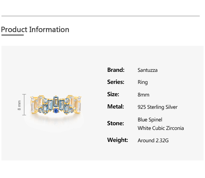The image size is (205, 178).
Task: Select the Brand: label
Action: coord(116,70)
